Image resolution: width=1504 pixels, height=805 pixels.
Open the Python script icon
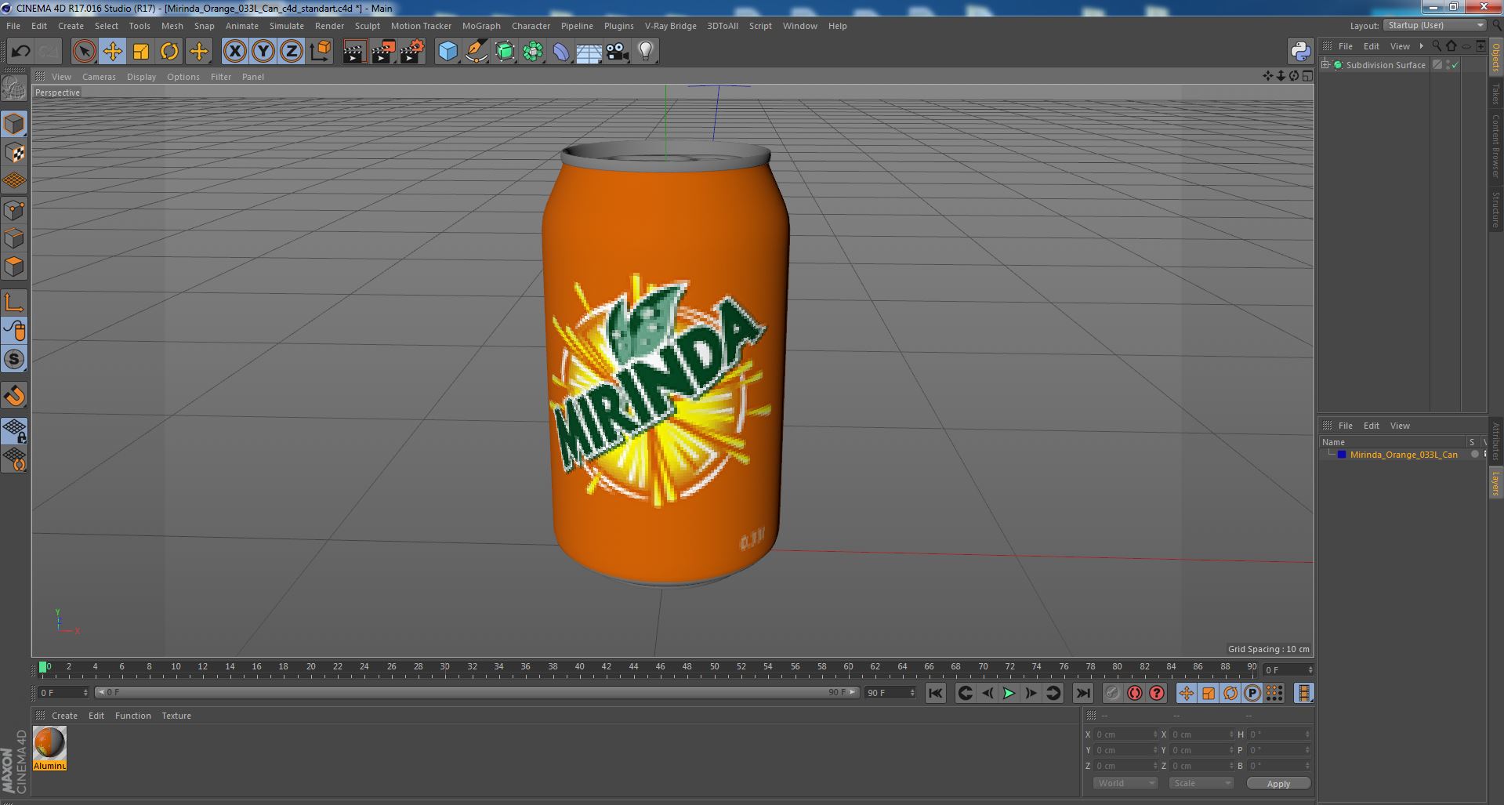tap(1300, 52)
